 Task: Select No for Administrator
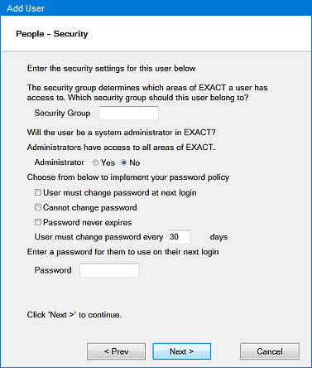pyautogui.click(x=124, y=162)
